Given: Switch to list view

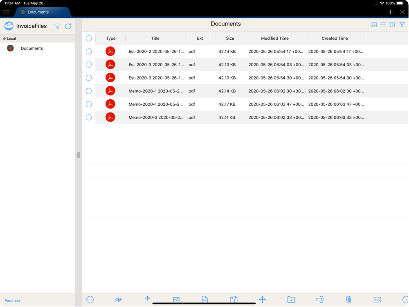Looking at the screenshot, I should [x=383, y=25].
